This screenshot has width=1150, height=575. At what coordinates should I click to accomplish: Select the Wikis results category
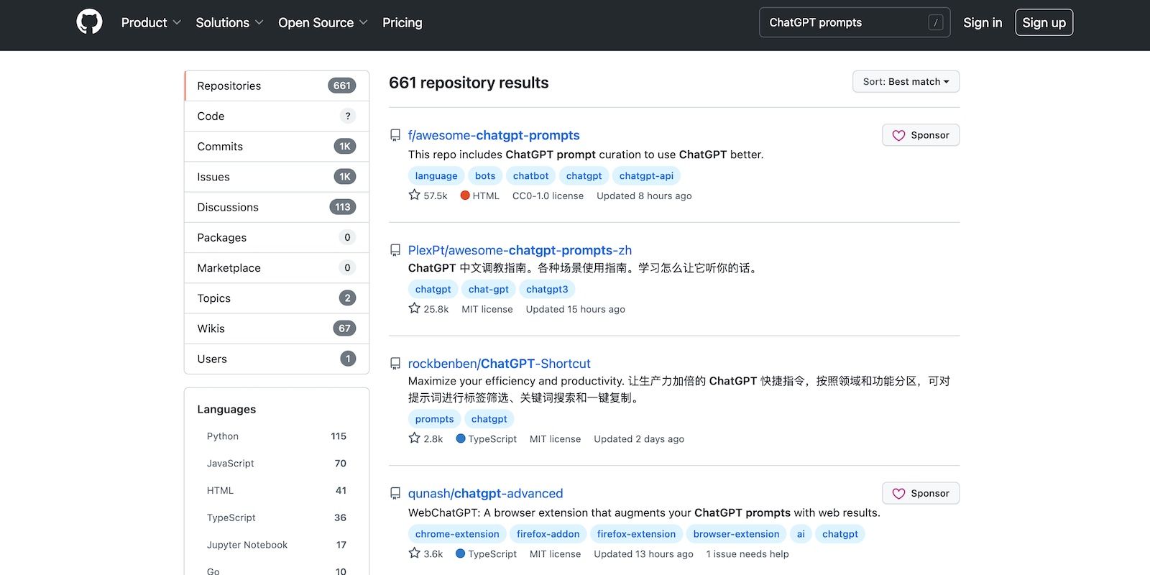coord(277,328)
